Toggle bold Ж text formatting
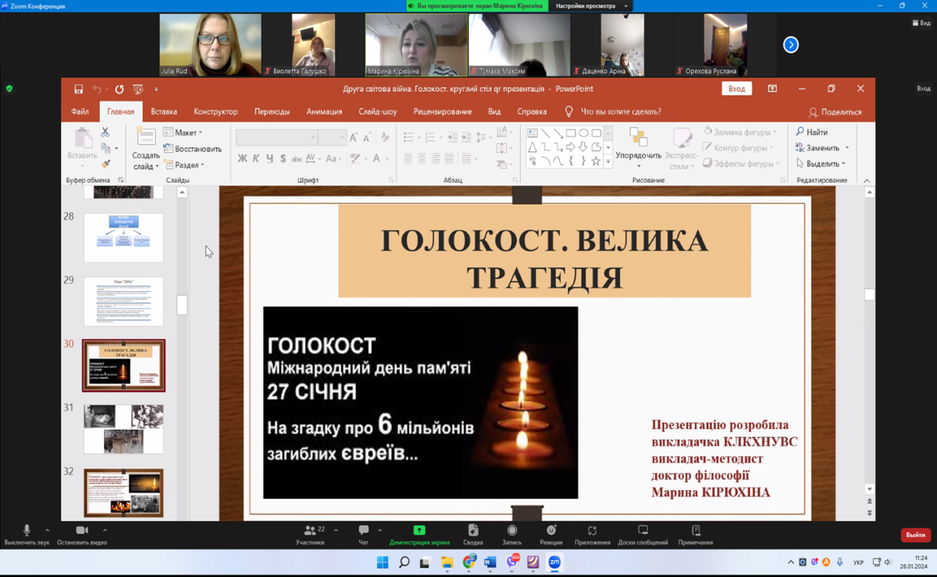The image size is (937, 577). tap(242, 158)
